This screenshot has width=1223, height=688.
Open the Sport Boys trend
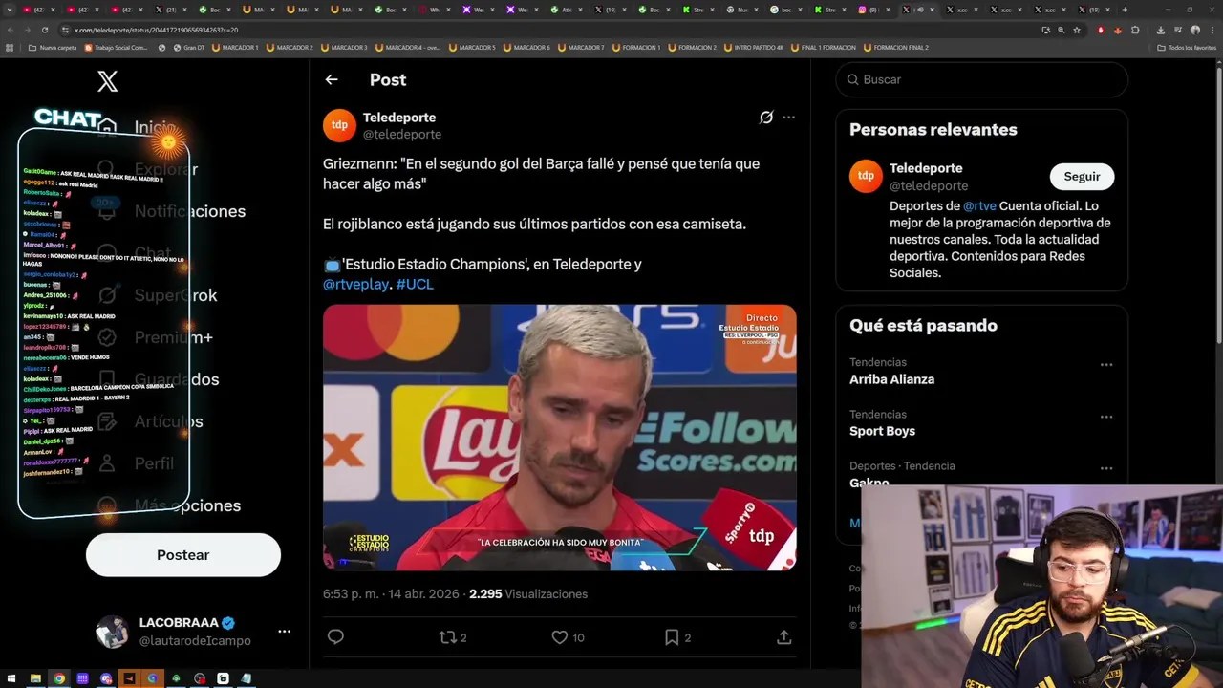[x=882, y=431]
